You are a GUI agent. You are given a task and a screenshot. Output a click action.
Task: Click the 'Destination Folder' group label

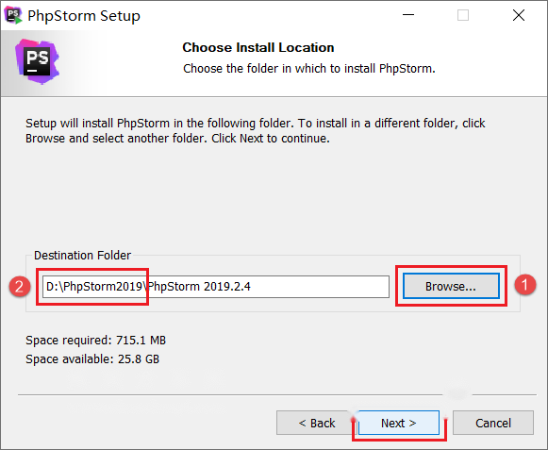(82, 256)
